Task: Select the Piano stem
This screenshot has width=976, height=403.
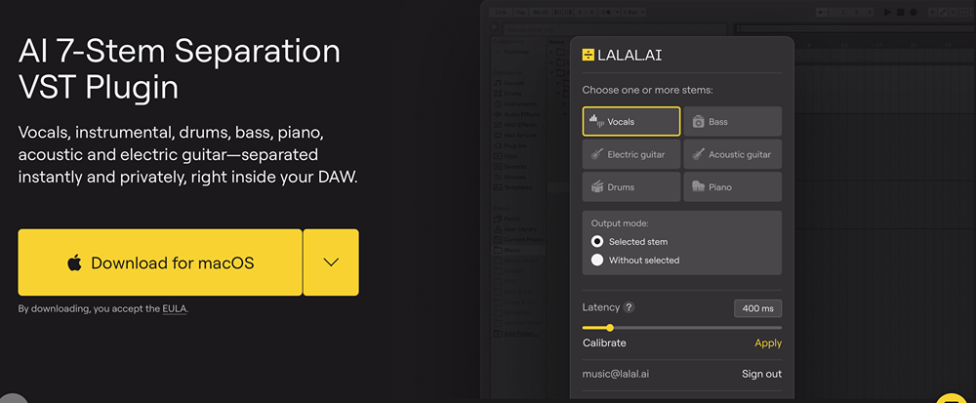Action: point(733,186)
